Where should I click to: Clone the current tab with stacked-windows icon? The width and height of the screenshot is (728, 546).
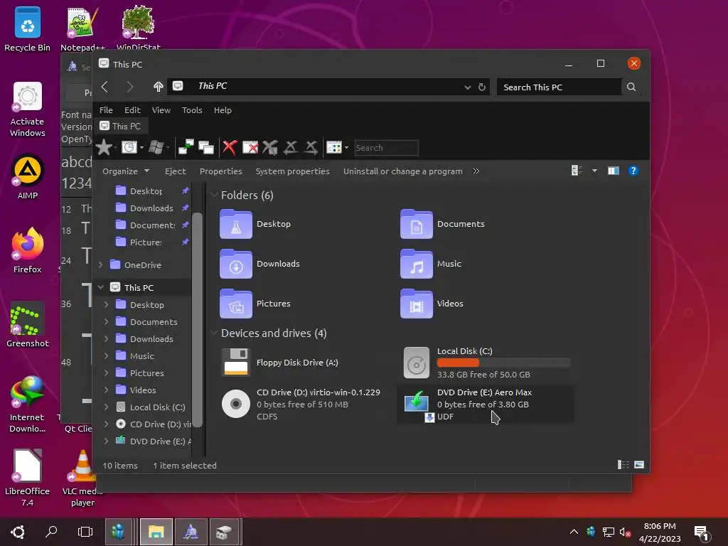point(205,148)
